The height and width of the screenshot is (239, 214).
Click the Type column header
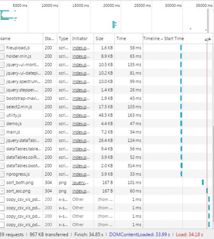64,39
